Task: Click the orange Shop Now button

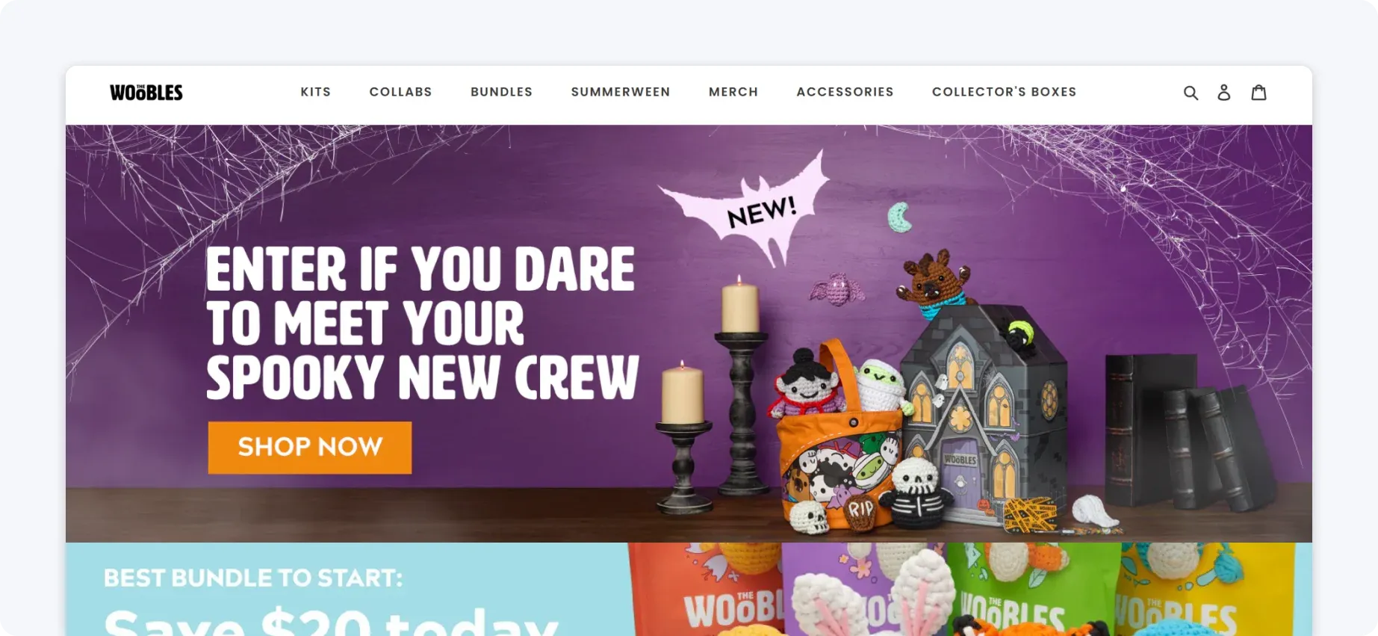Action: 309,447
